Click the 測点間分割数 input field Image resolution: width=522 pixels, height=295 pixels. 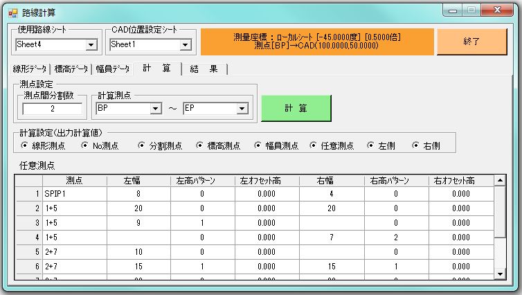coord(53,109)
